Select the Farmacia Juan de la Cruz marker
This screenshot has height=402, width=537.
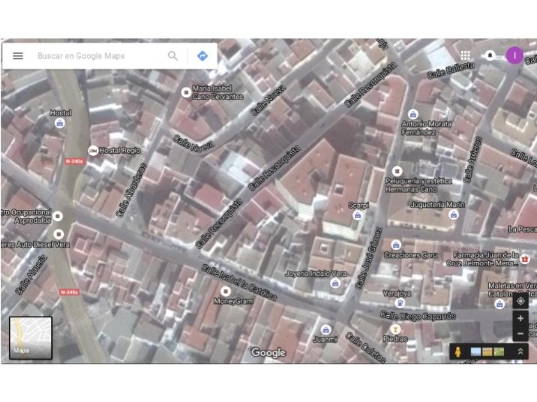[x=525, y=259]
